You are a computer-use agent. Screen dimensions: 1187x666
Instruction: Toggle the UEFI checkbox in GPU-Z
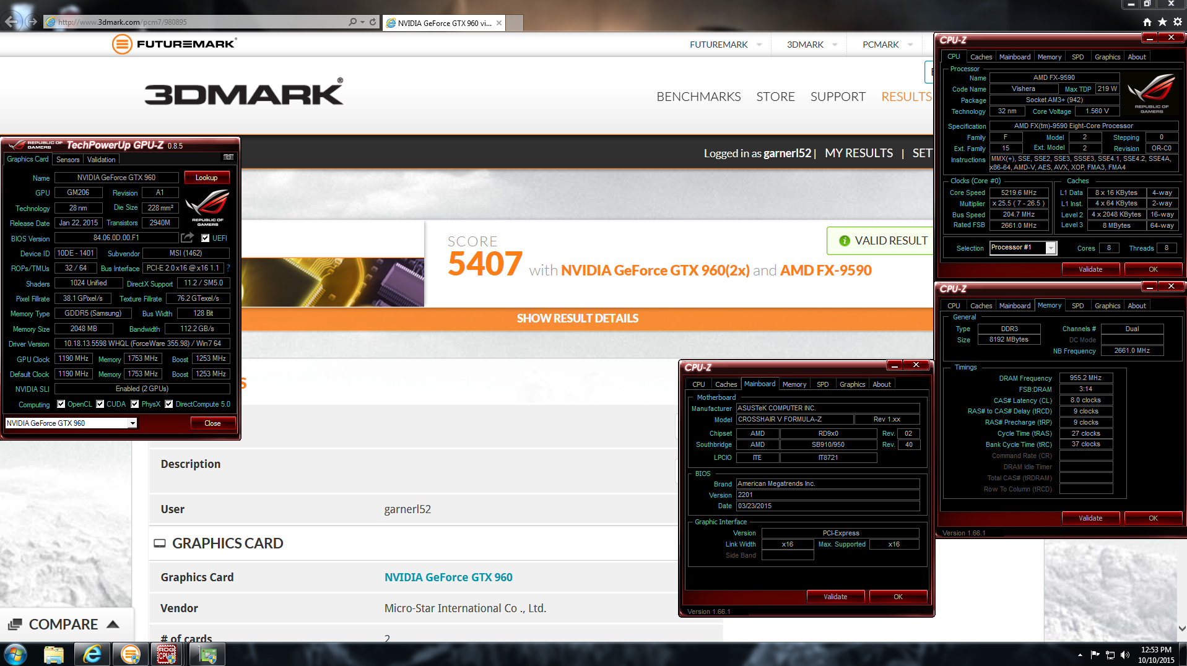coord(206,238)
